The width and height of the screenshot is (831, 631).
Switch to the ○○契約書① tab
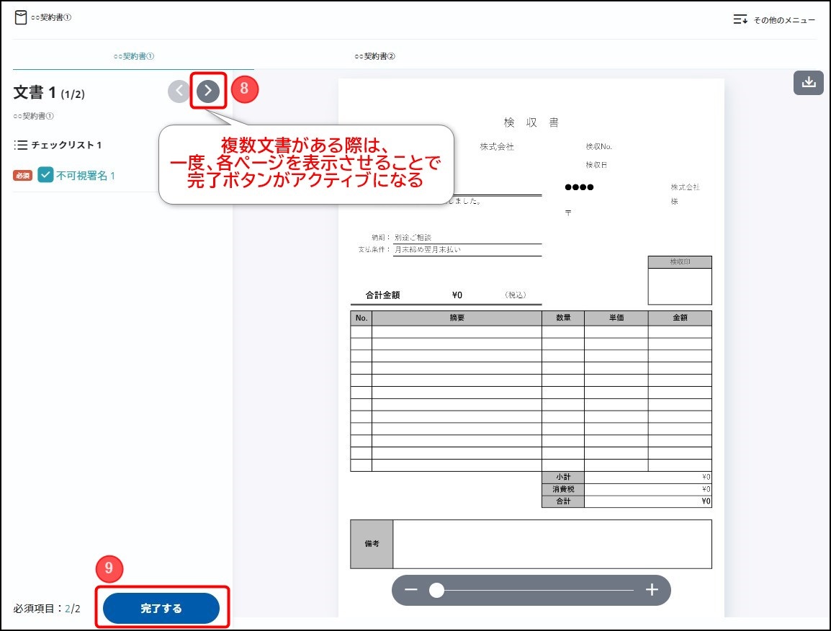[134, 55]
